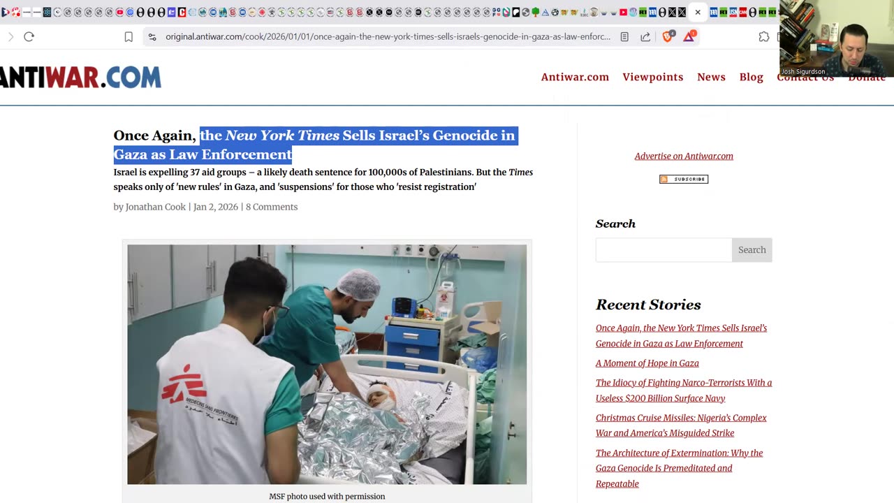This screenshot has width=894, height=503.
Task: Open the share icon in address bar
Action: [645, 36]
